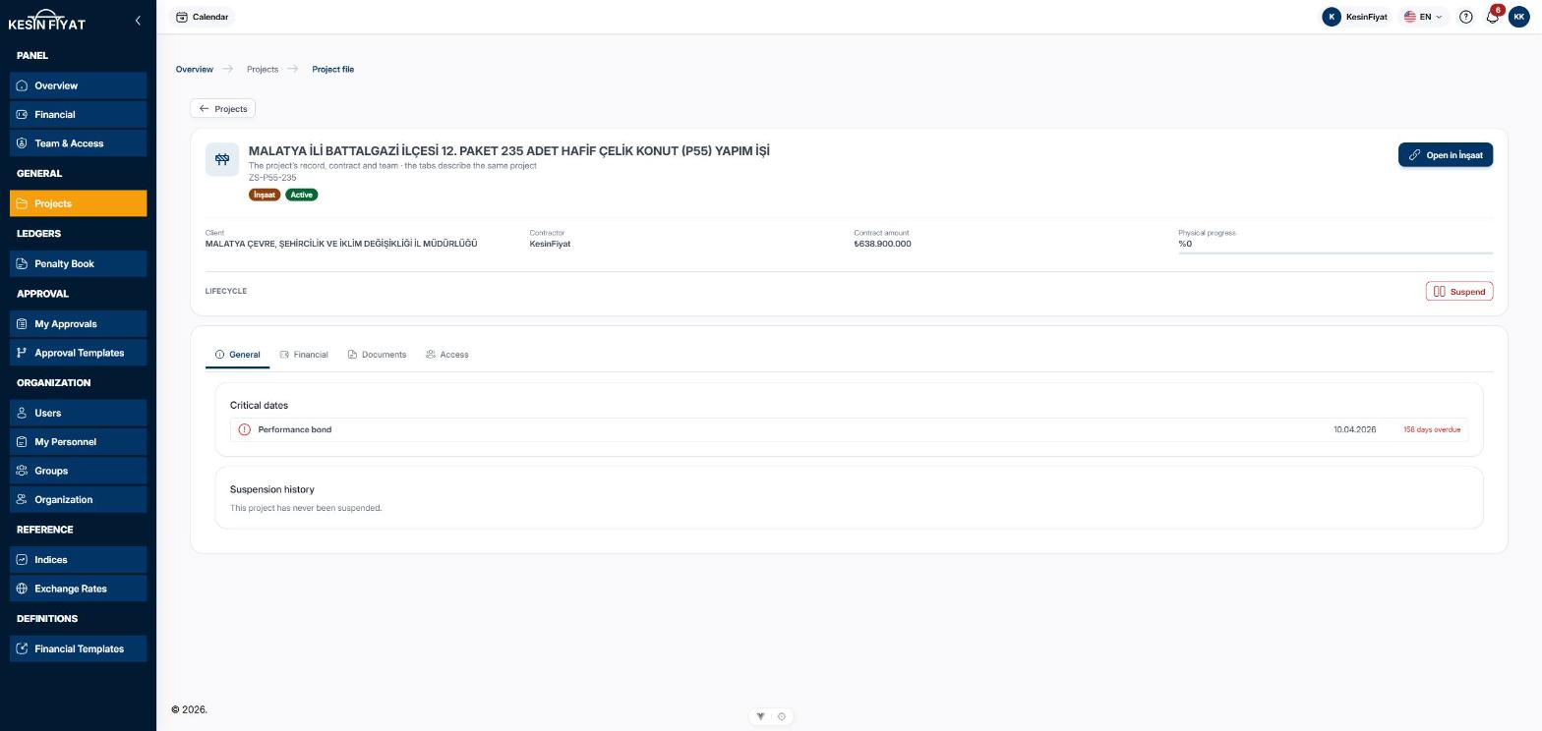Open Exchange Rates page
This screenshot has height=731, width=1542.
click(78, 589)
